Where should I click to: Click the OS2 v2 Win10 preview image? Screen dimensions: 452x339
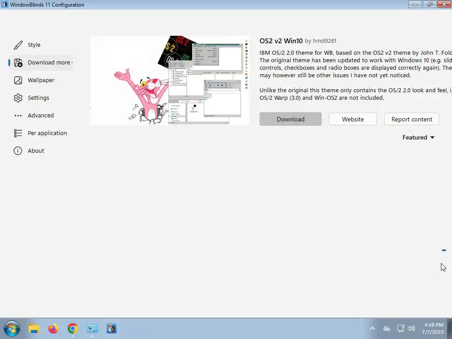[x=169, y=80]
